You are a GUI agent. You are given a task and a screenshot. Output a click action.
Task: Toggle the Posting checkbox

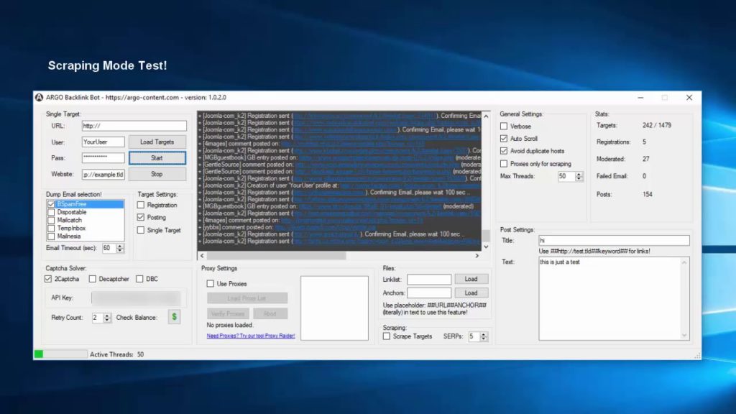click(x=141, y=217)
